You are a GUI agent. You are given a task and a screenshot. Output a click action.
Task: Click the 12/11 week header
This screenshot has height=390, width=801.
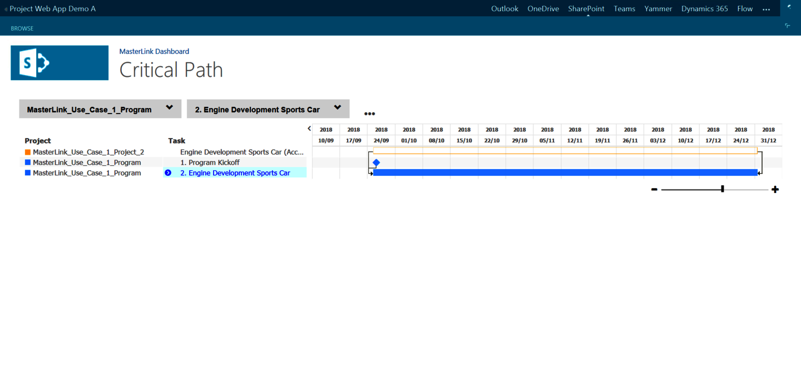click(x=575, y=141)
